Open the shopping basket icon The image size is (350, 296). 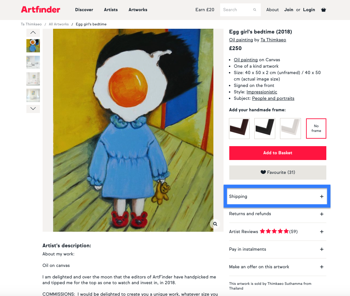[323, 9]
